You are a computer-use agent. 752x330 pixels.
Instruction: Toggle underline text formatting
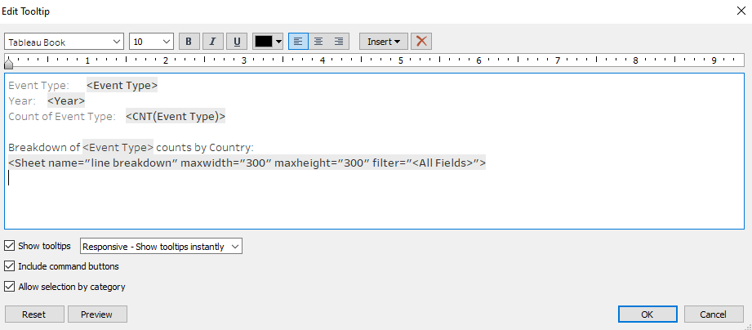click(237, 42)
